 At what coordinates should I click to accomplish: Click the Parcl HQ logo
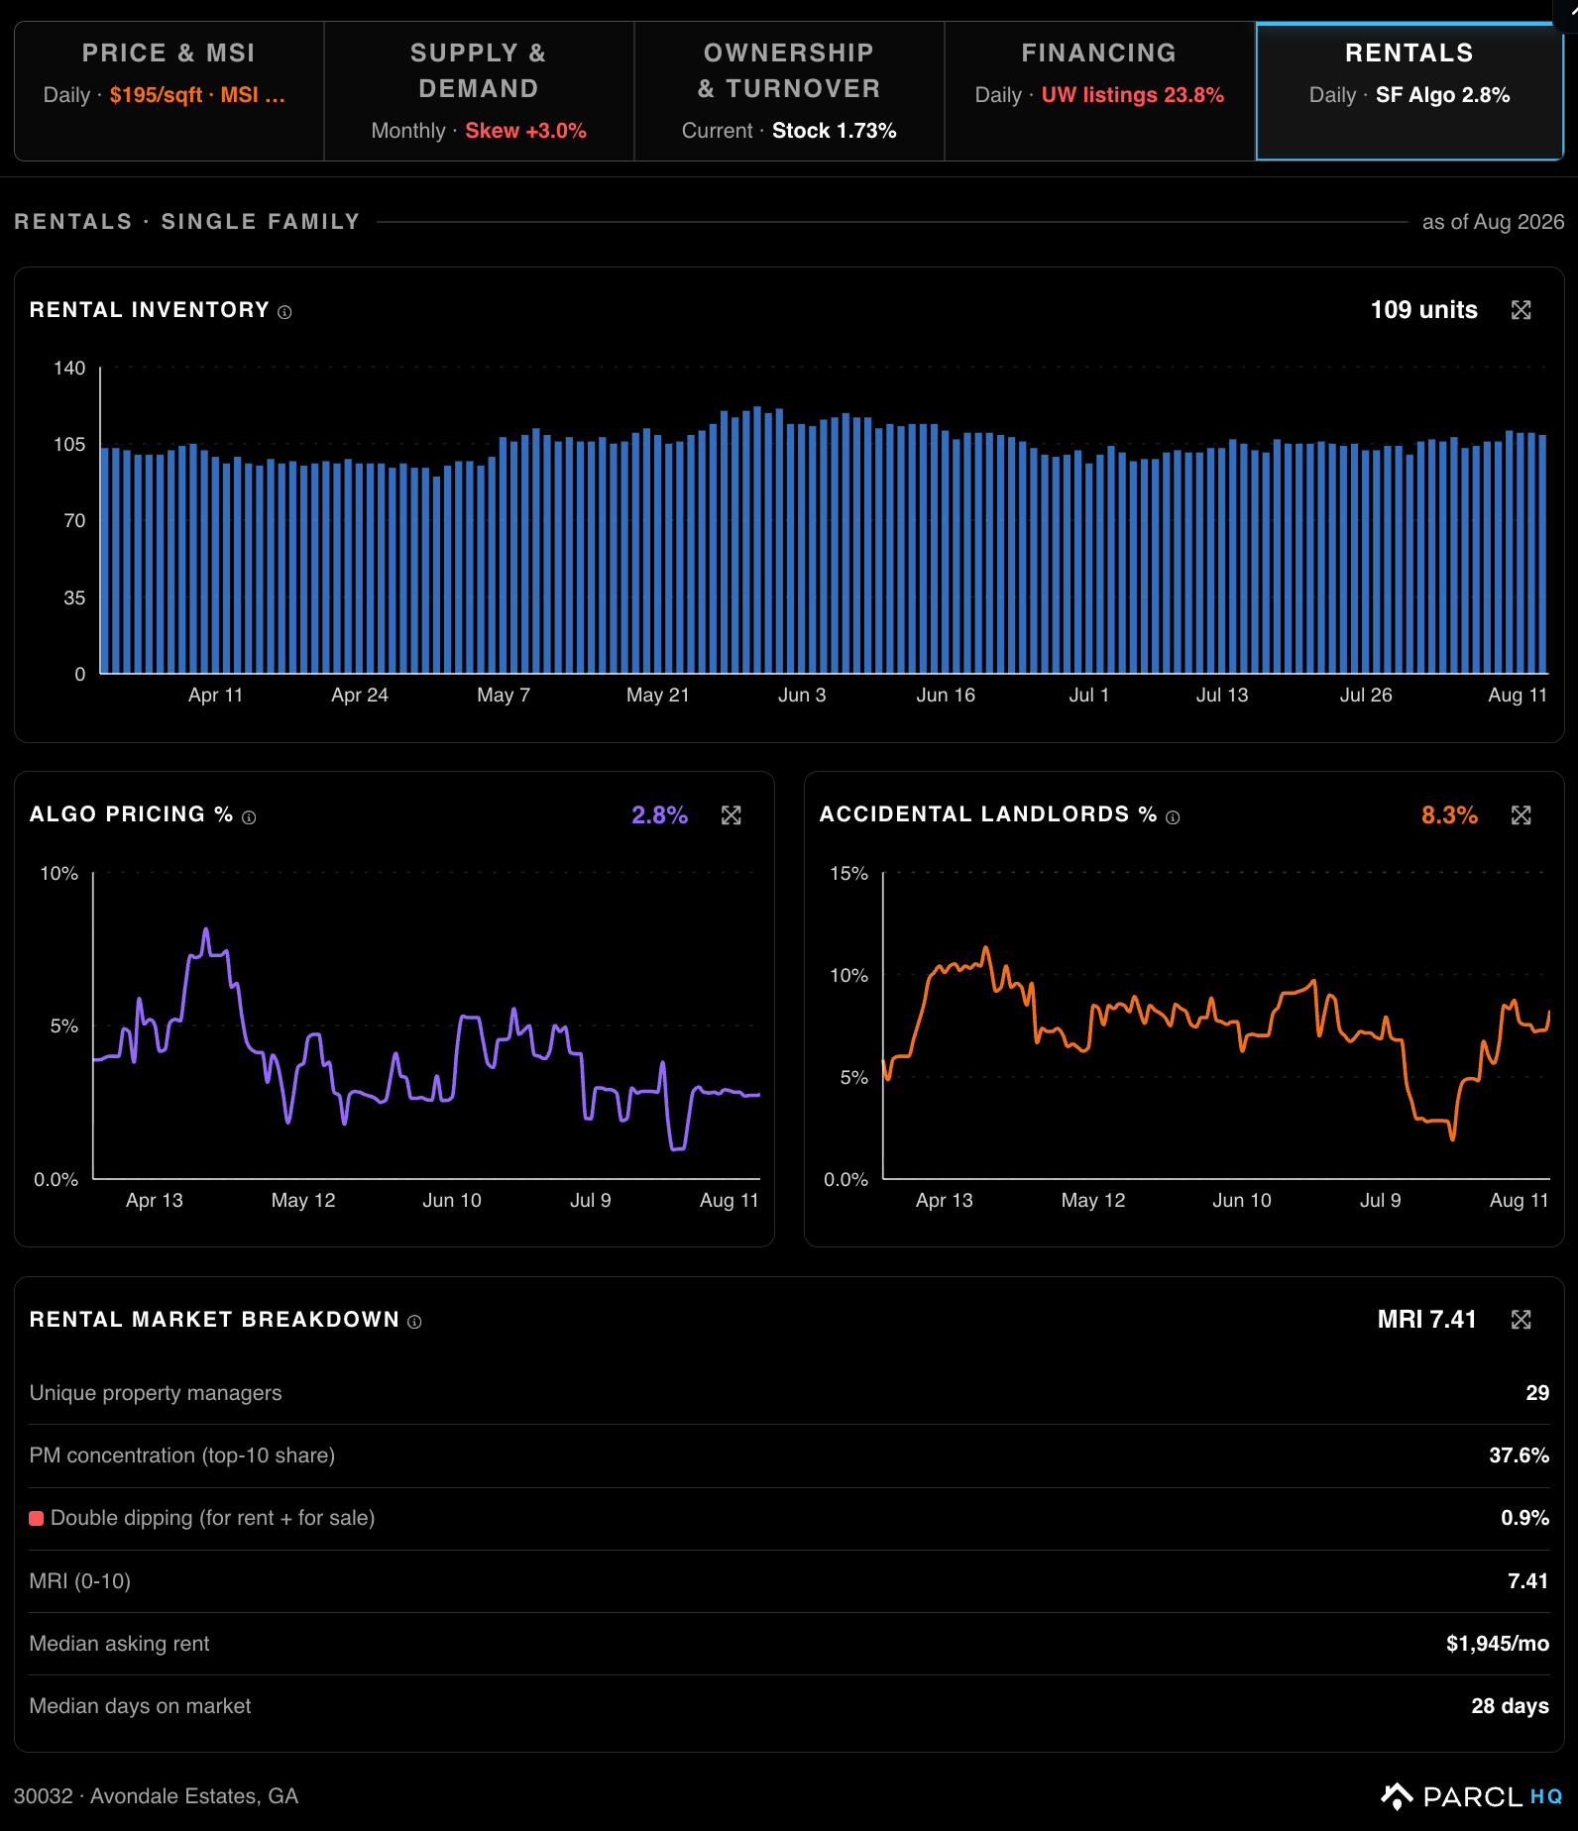[1471, 1796]
